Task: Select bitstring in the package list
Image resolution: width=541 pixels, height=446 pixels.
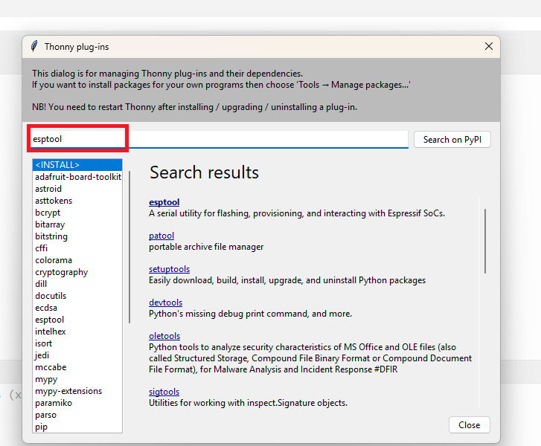Action: pyautogui.click(x=77, y=236)
